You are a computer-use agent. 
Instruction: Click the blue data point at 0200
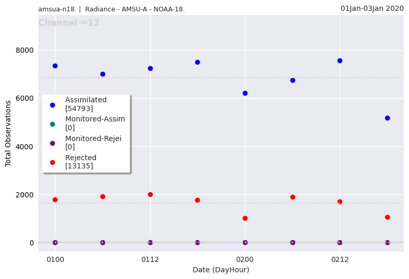click(245, 93)
